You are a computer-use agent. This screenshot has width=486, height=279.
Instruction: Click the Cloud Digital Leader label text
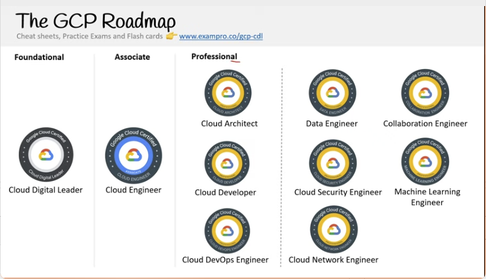45,190
